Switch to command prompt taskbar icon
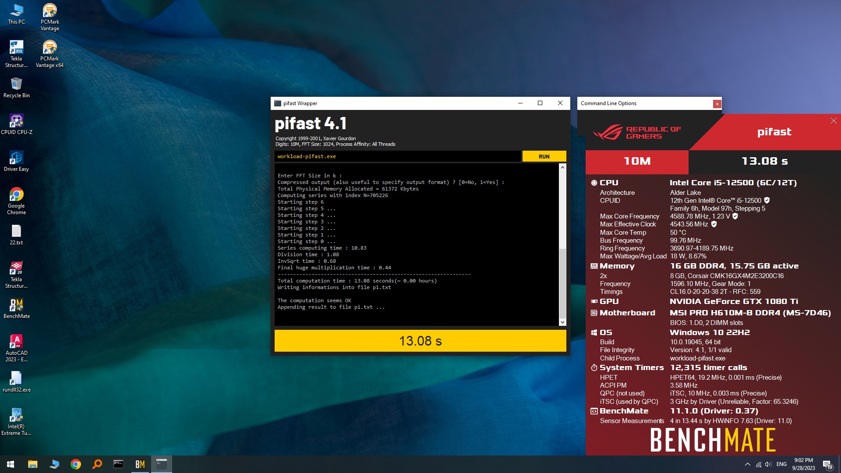Viewport: 841px width, 473px height. [x=118, y=464]
